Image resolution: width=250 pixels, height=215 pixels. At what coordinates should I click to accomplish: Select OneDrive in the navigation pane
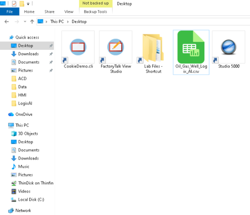24,114
